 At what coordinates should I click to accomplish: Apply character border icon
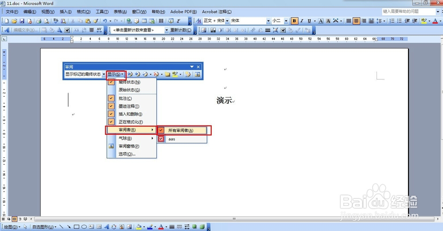pyautogui.click(x=321, y=21)
